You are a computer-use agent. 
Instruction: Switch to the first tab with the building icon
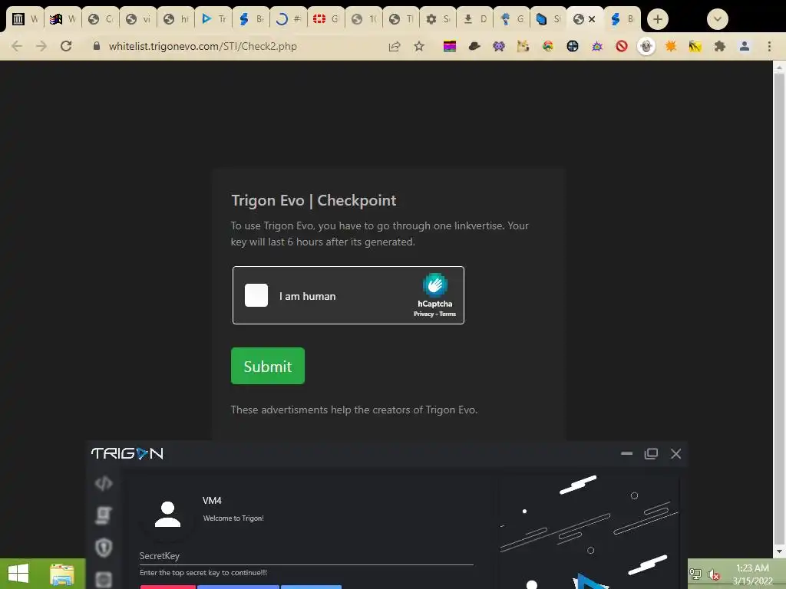[25, 19]
